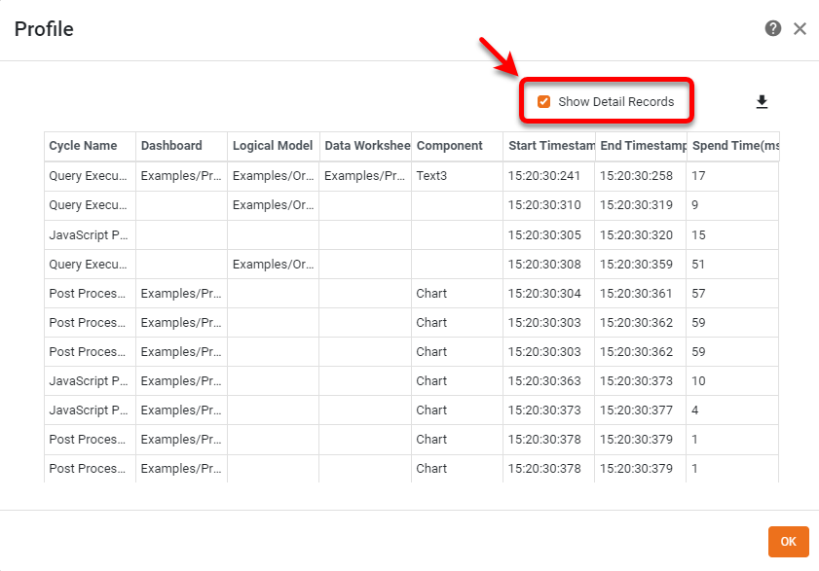Click the Data Worksheet column header

366,146
